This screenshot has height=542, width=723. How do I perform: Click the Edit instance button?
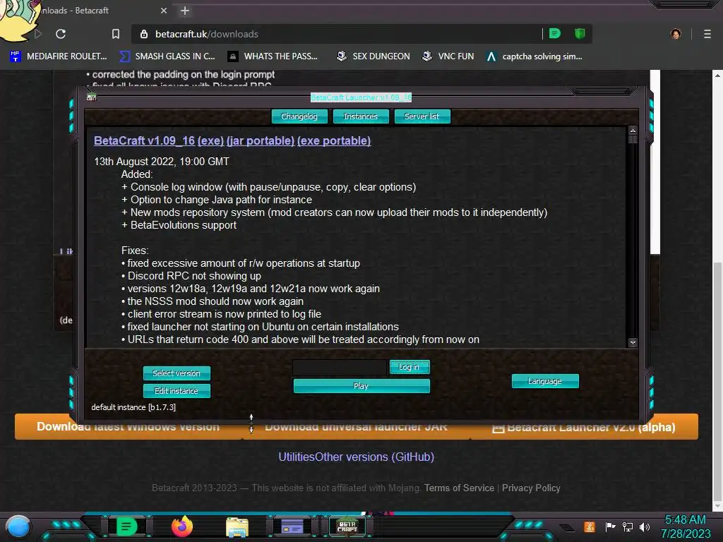coord(177,391)
